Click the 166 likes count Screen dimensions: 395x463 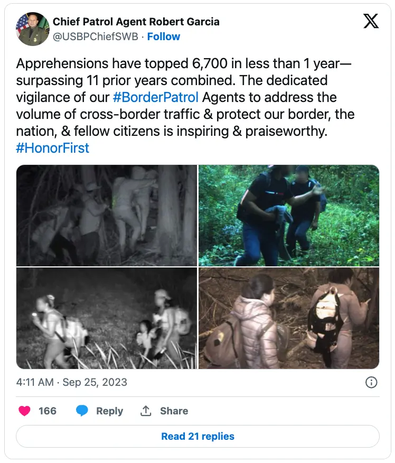pos(48,411)
